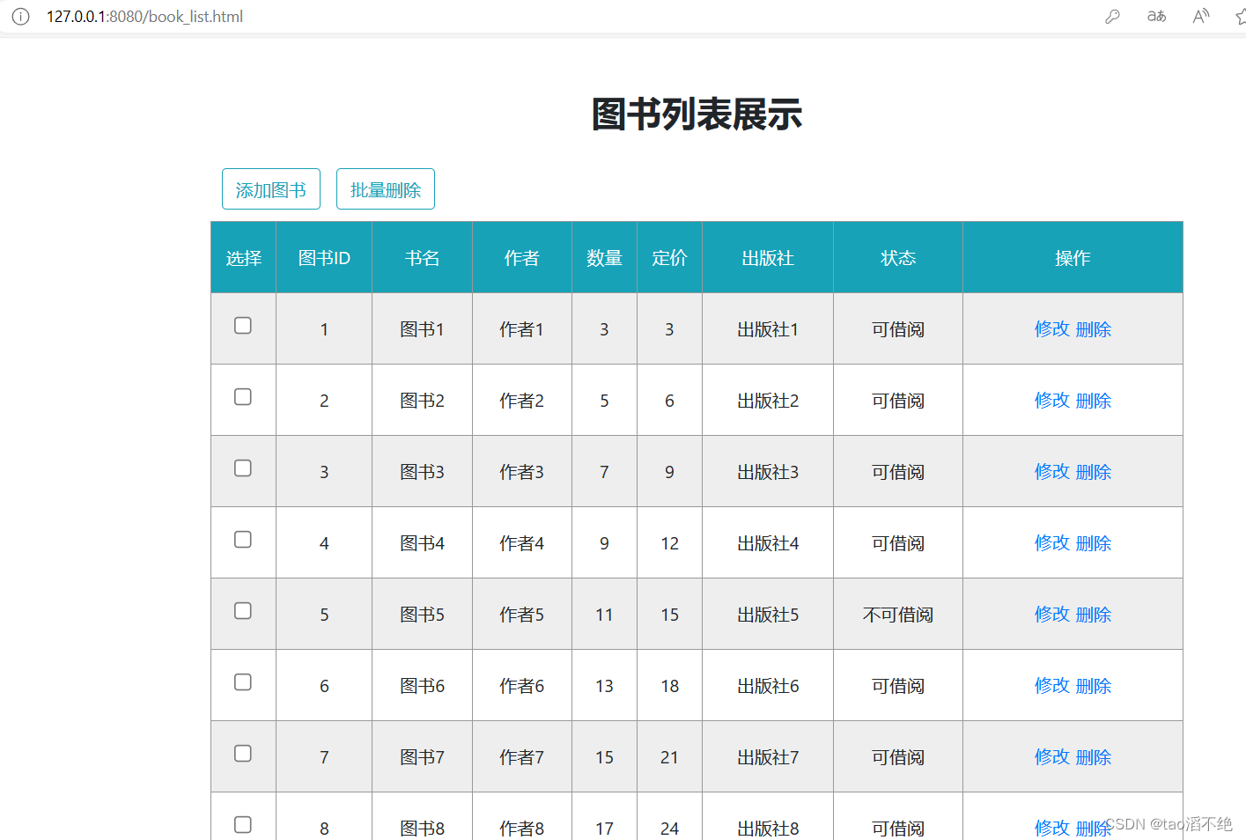This screenshot has width=1246, height=840.
Task: Click 删除 link for 图书2
Action: tap(1094, 401)
